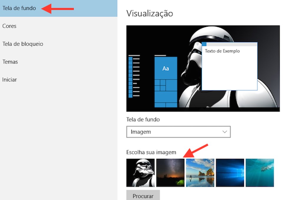
Task: Click the blue Aa tile inside the preview
Action: coord(165,68)
